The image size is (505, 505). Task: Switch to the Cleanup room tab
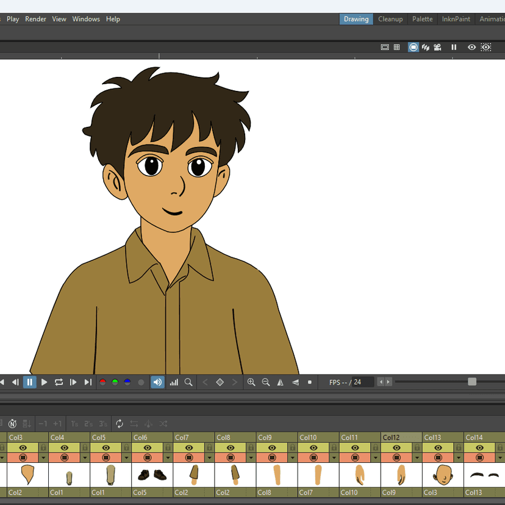coord(390,19)
